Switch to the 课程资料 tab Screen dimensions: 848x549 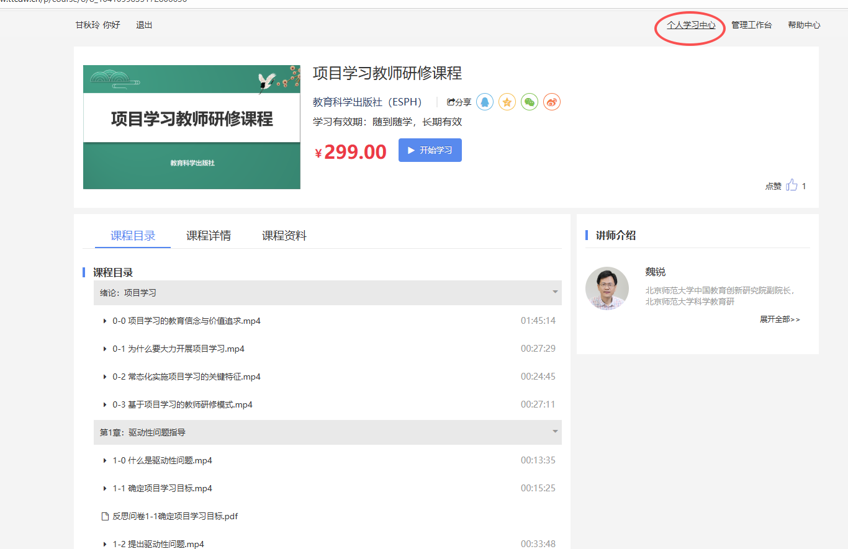pyautogui.click(x=284, y=235)
